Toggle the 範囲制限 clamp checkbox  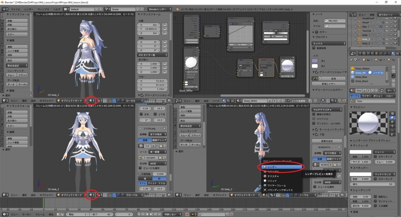point(314,48)
